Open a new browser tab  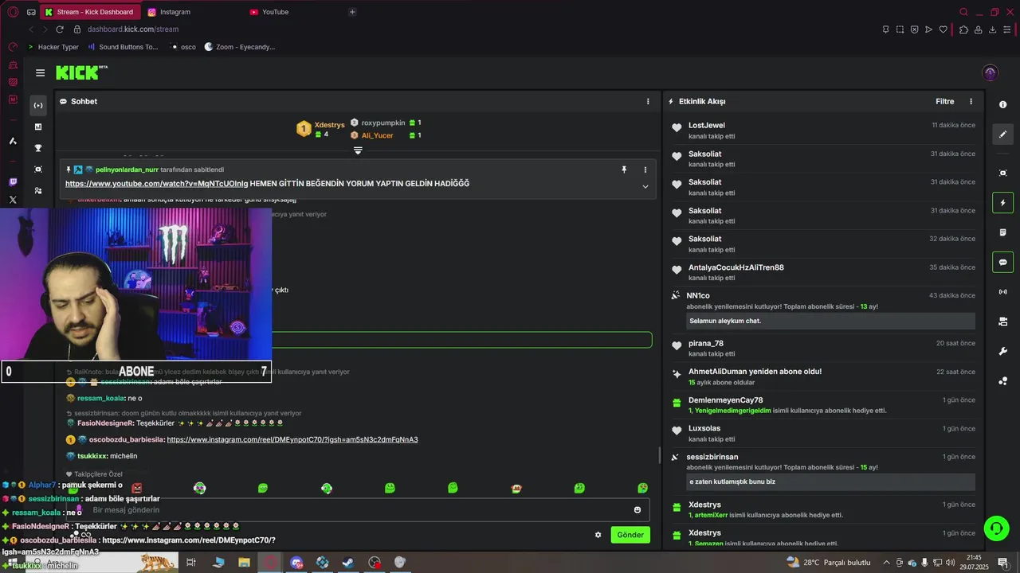pos(352,12)
